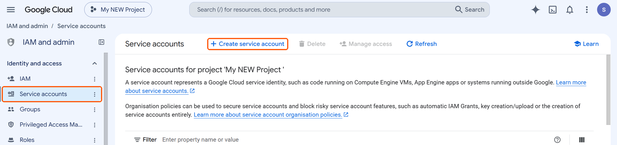
Task: Collapse the Identity and access section
Action: 94,63
